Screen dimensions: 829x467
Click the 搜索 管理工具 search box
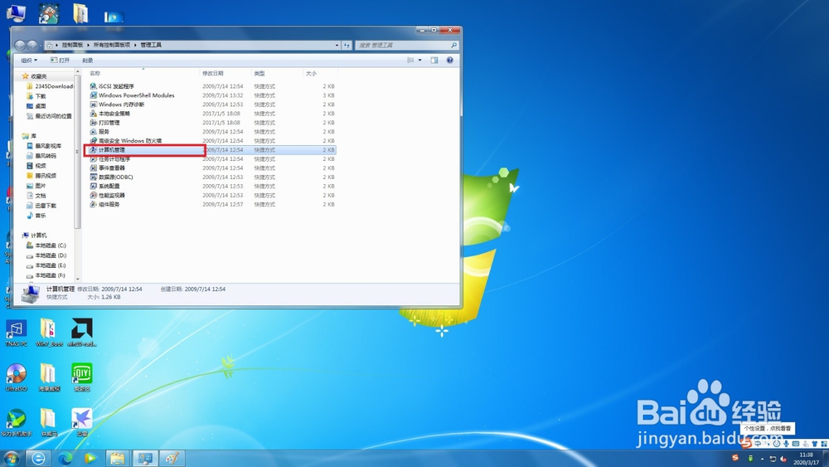[406, 45]
